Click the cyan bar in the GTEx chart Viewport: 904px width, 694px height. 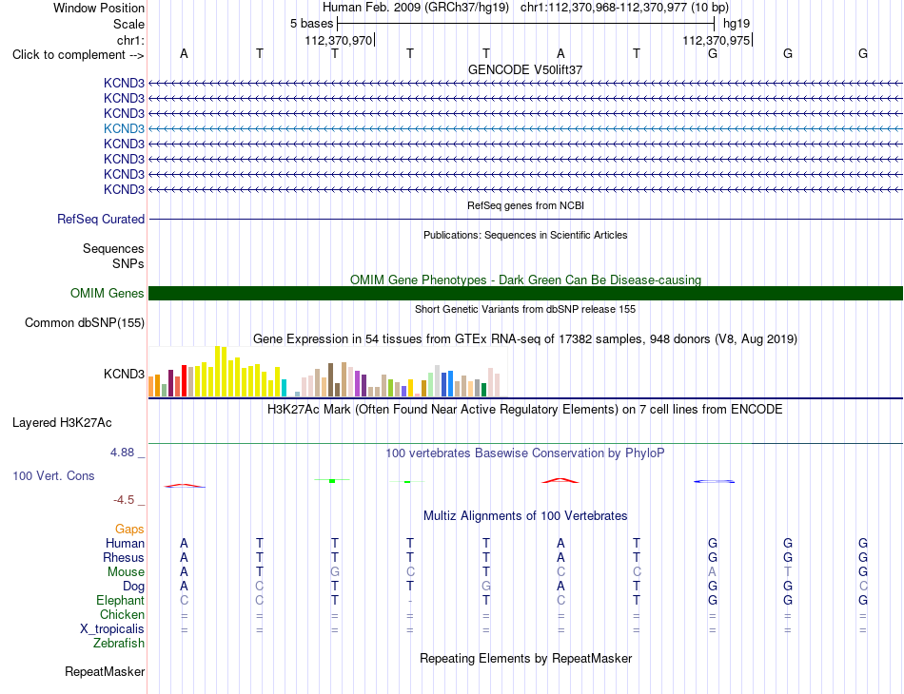pos(284,388)
